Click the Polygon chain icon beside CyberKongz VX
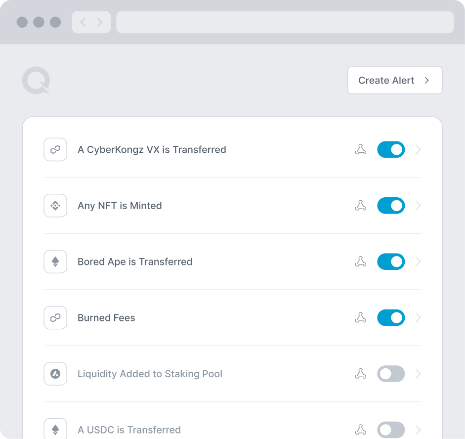This screenshot has height=439, width=465. [55, 150]
